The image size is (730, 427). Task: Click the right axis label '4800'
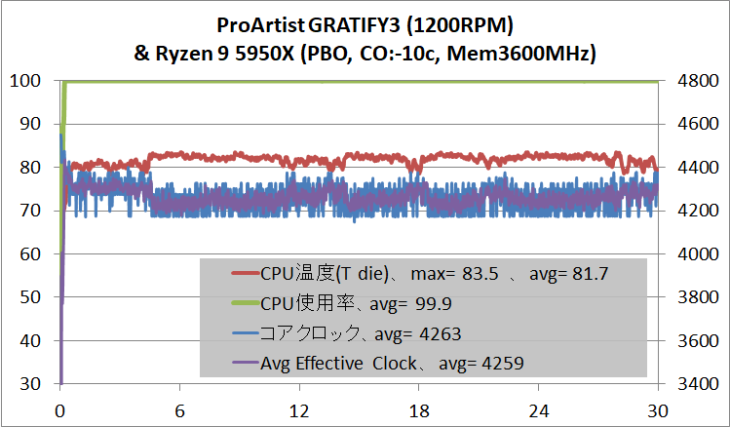(698, 81)
